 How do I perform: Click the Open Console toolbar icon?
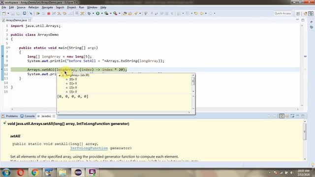[24, 13]
